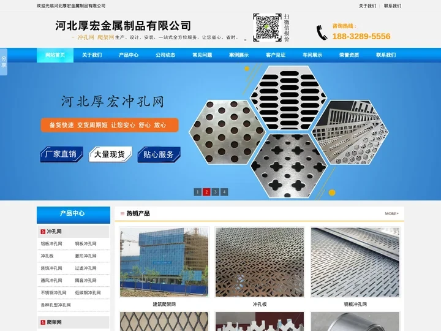
Task: Switch banner to slide 3
Action: coord(216,192)
